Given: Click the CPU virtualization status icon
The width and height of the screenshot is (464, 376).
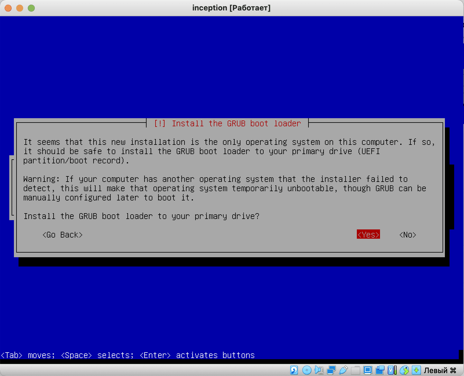Looking at the screenshot, I should pos(392,370).
